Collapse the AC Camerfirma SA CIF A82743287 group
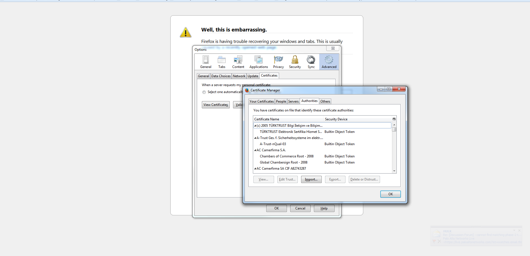The height and width of the screenshot is (256, 530). click(x=255, y=169)
